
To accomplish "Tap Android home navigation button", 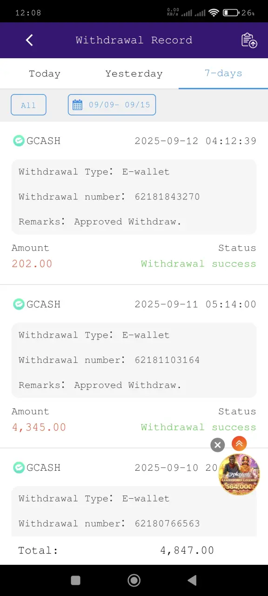I will (134, 580).
